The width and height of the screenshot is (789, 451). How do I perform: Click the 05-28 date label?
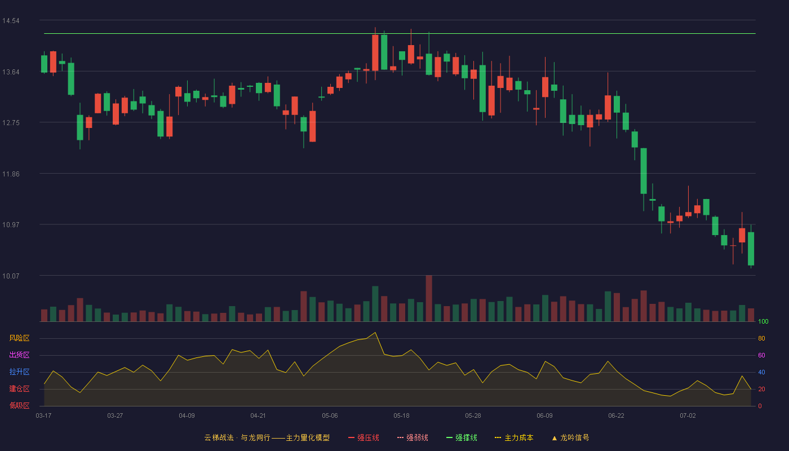(473, 415)
